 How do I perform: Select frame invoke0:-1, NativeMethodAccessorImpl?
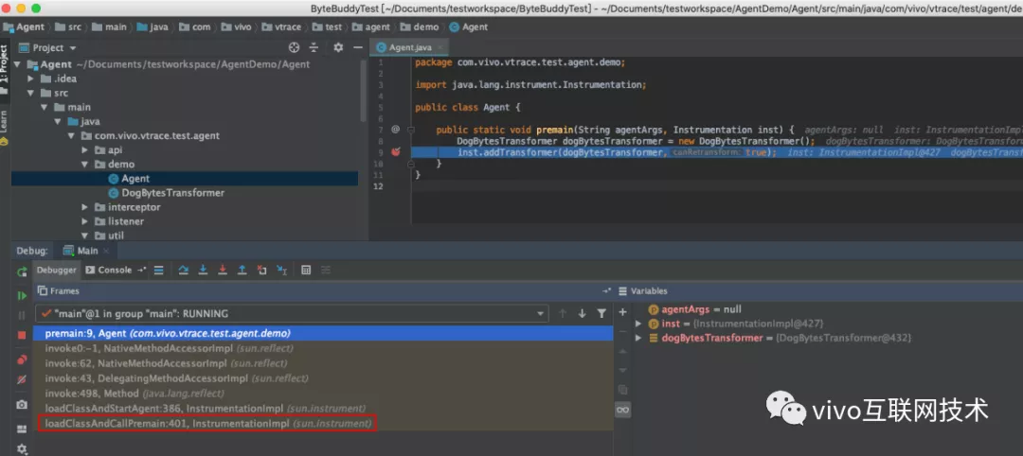pos(324,348)
